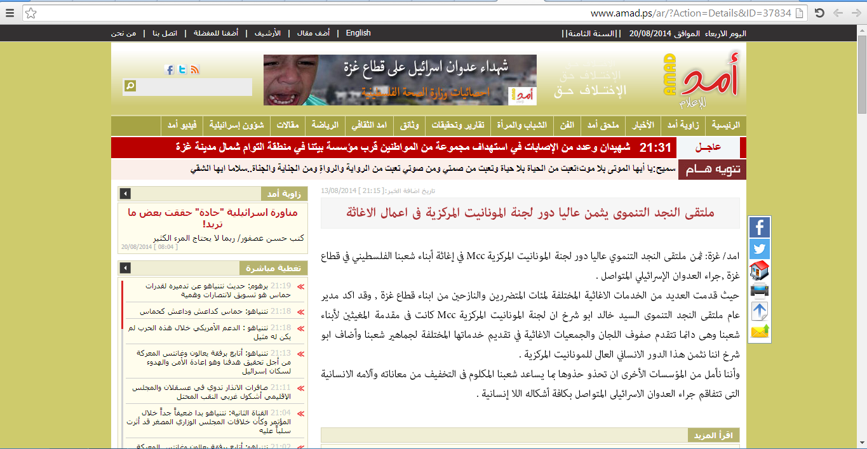This screenshot has height=449, width=867.
Task: Open the شهداء عدوان اسرائيل banner
Action: pyautogui.click(x=400, y=80)
